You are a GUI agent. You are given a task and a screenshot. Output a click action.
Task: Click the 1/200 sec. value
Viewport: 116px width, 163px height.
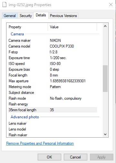click(x=58, y=58)
